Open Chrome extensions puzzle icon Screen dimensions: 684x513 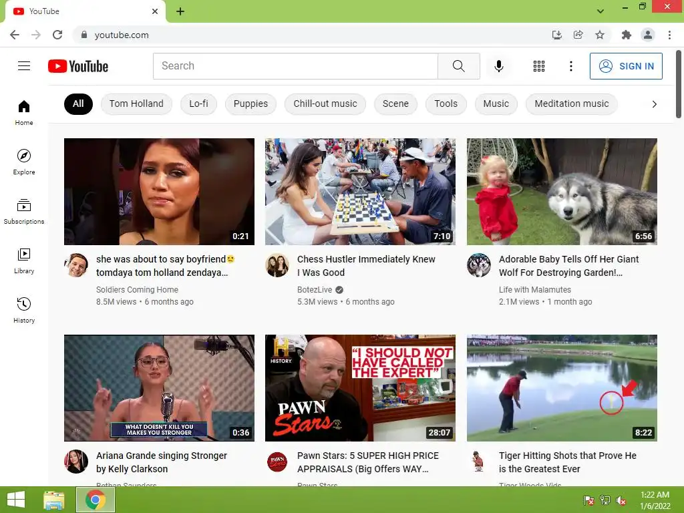pyautogui.click(x=626, y=35)
